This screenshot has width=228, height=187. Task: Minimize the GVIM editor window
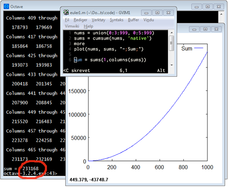point(146,13)
